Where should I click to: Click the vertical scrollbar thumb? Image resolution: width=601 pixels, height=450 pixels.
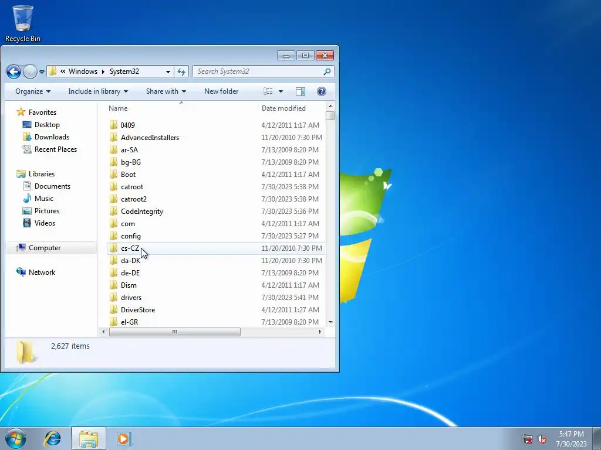click(330, 115)
